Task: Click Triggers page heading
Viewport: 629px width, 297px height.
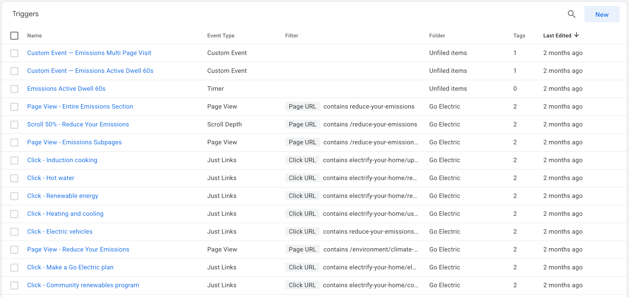Action: pos(25,14)
